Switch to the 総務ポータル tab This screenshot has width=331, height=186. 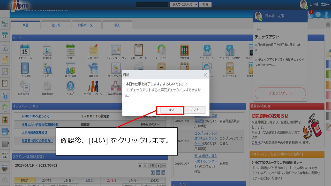[86, 25]
